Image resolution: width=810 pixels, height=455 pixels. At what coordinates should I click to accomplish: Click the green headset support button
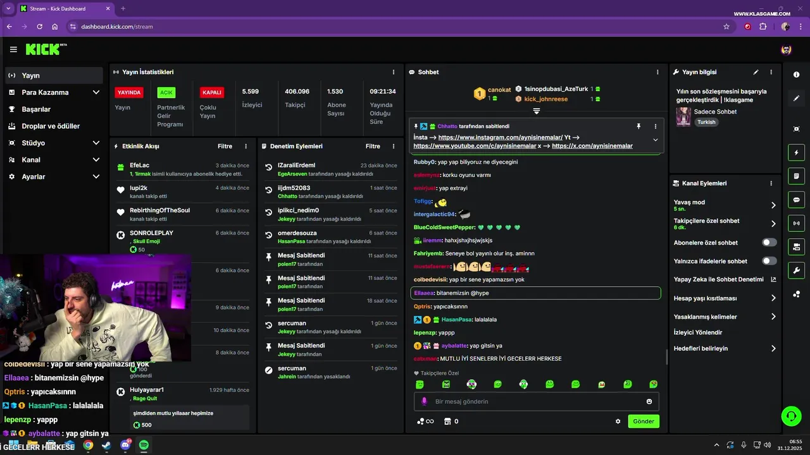[x=791, y=416]
